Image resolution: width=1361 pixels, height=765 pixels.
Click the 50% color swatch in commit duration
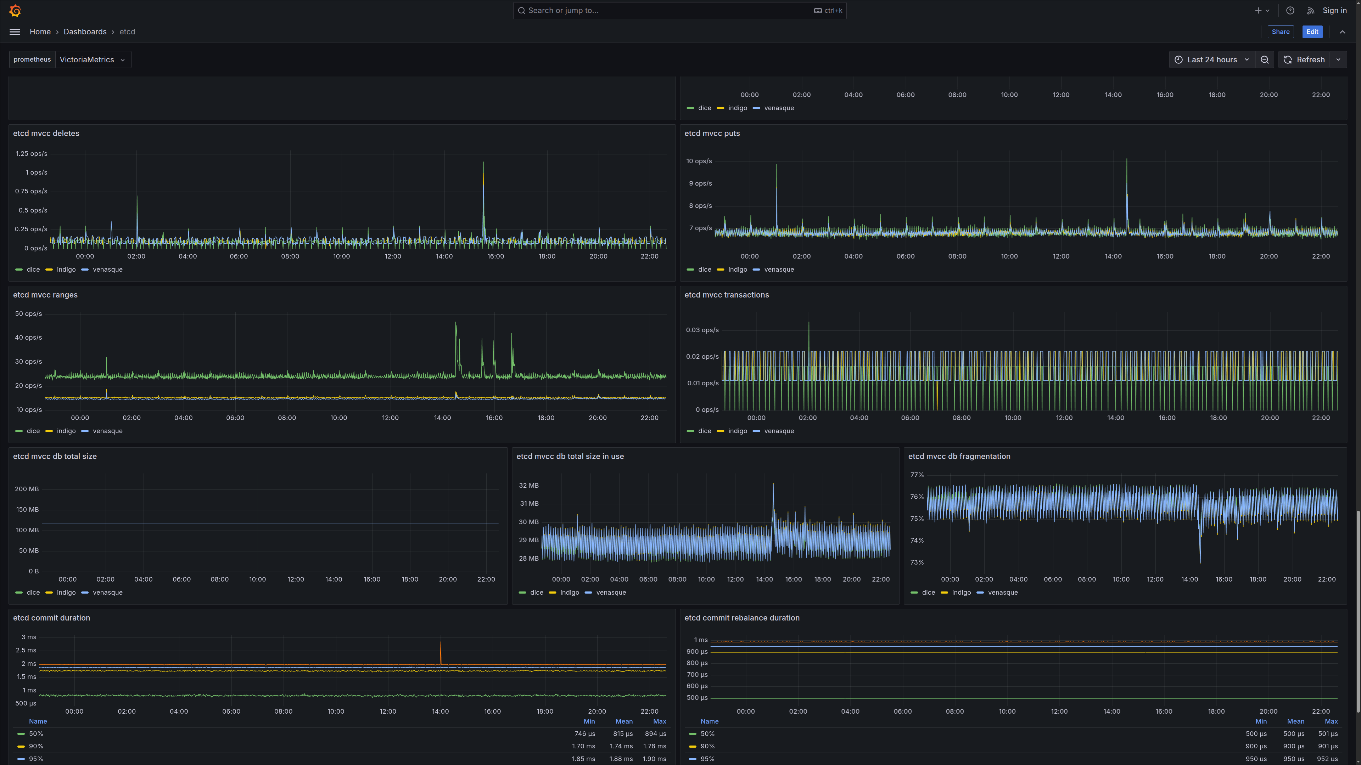(21, 734)
